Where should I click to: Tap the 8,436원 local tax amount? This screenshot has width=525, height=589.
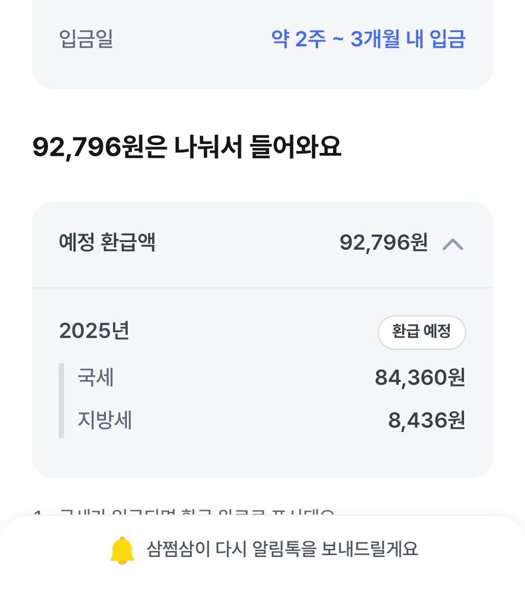point(427,420)
